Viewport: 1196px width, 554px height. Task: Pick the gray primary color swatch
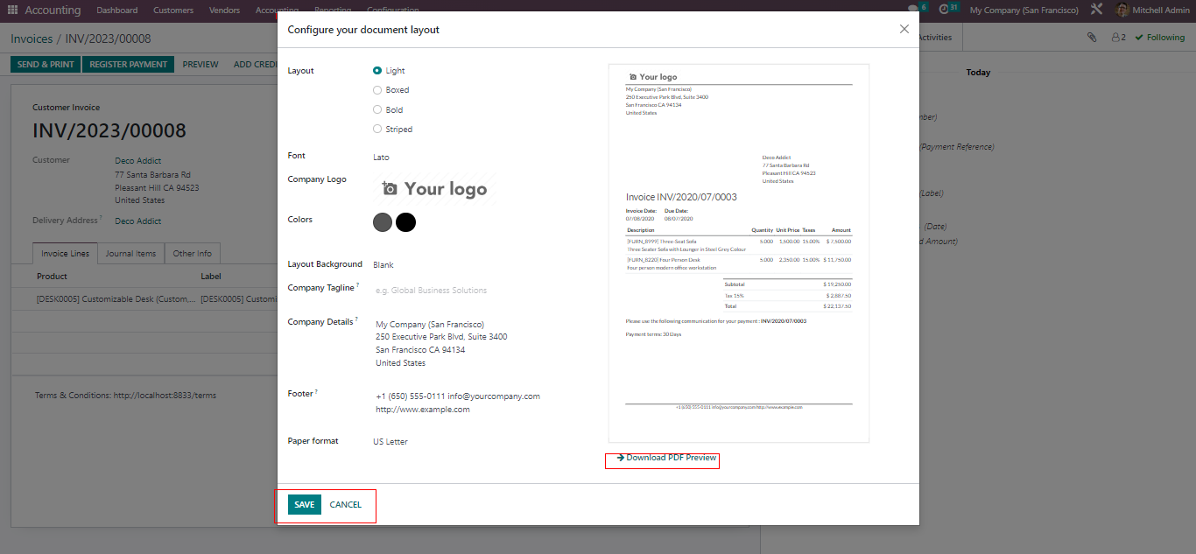(383, 222)
